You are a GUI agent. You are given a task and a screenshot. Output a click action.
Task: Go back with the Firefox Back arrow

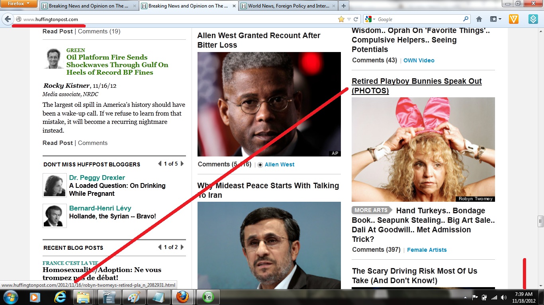coord(8,19)
